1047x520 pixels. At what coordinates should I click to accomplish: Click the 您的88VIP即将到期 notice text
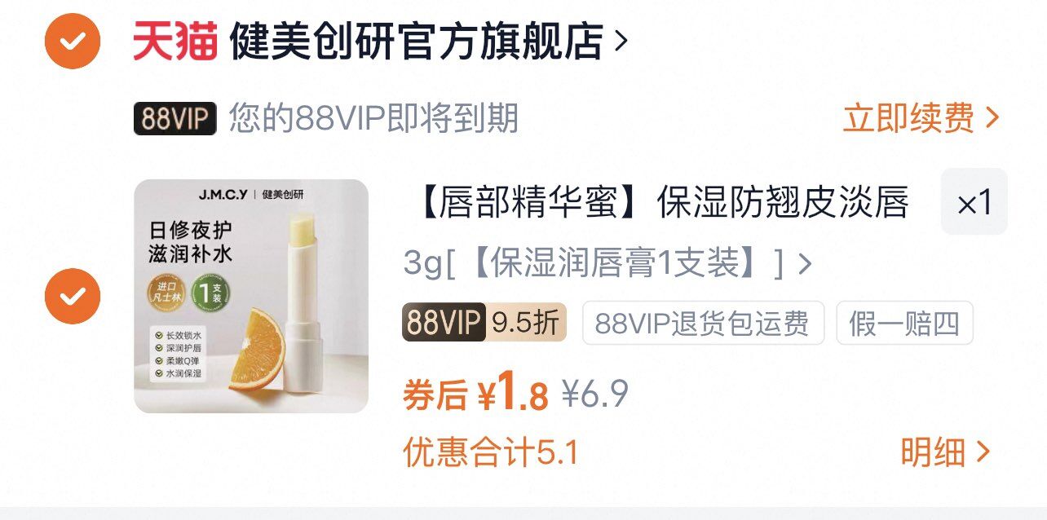click(x=373, y=119)
